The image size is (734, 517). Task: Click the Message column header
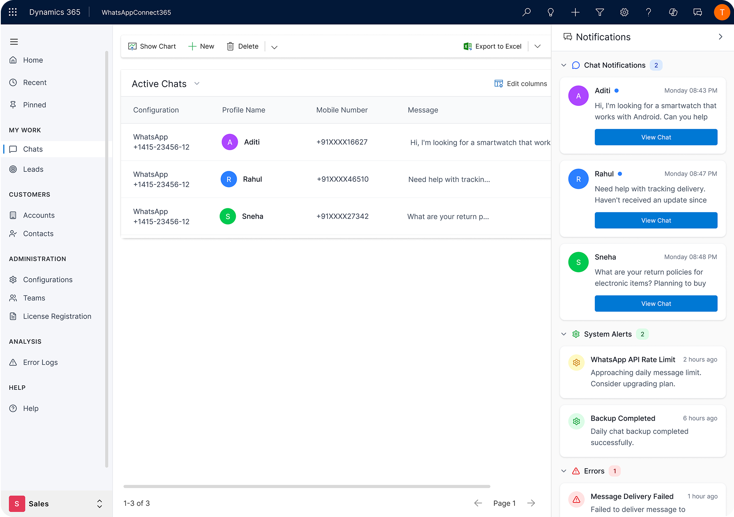point(423,110)
